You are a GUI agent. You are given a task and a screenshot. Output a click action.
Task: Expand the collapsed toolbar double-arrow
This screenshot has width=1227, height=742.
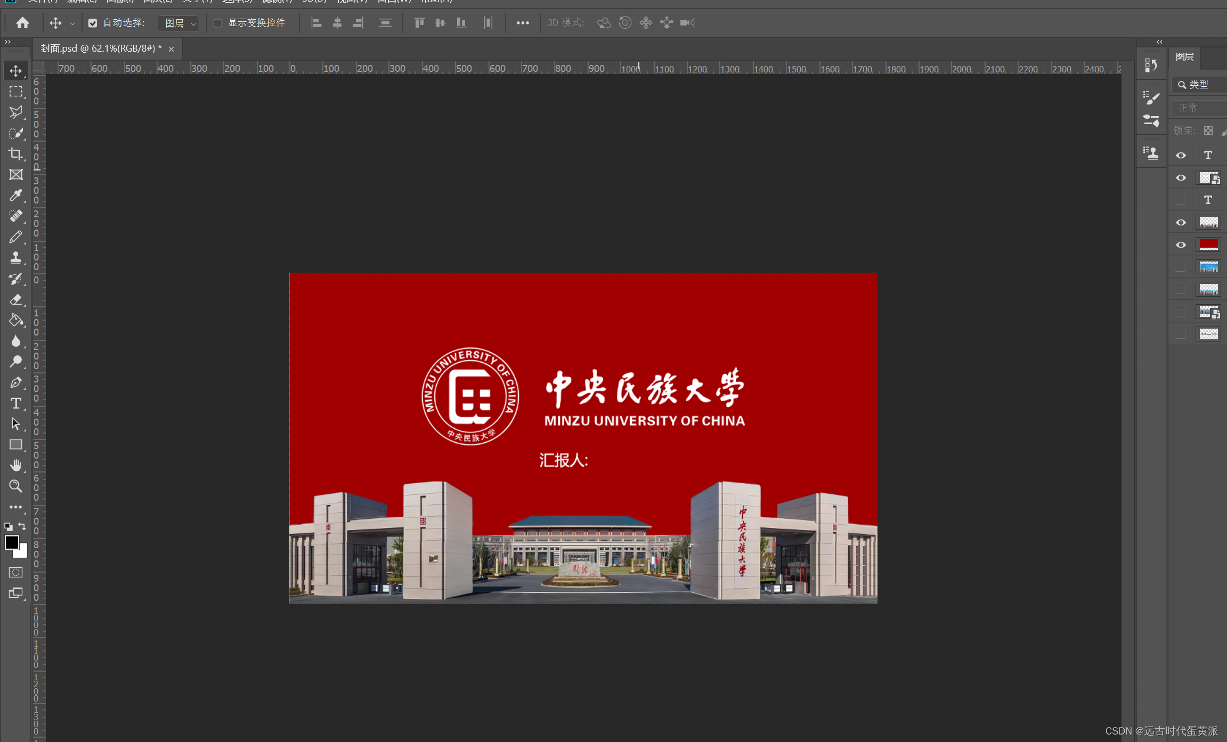coord(7,42)
